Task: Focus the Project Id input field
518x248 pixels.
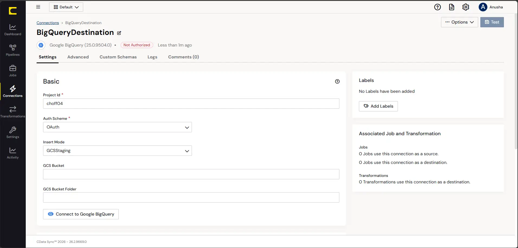Action: [x=191, y=104]
